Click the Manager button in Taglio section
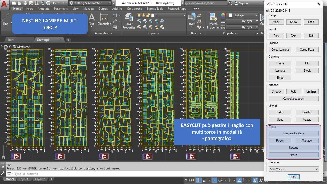Image resolution: width=327 pixels, height=184 pixels. [307, 141]
